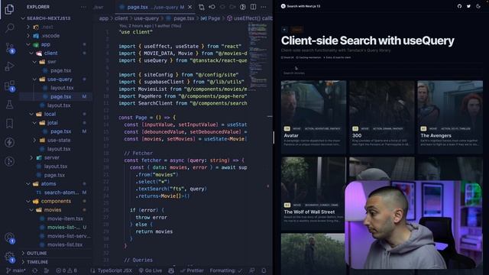Screen dimensions: 489x275
Task: Open the Run and Debug view
Action: click(9, 66)
